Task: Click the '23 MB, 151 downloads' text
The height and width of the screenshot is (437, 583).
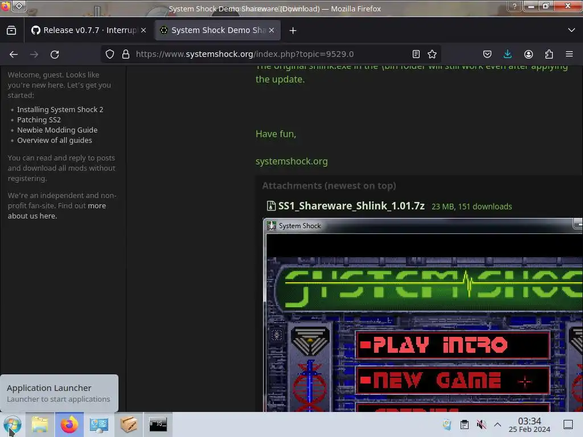Action: (x=472, y=207)
